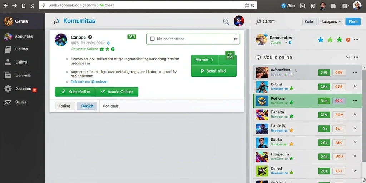The height and width of the screenshot is (183, 366).
Task: Click the browser home icon
Action: (24, 6)
